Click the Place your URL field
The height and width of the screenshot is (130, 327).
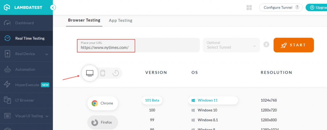click(x=106, y=45)
